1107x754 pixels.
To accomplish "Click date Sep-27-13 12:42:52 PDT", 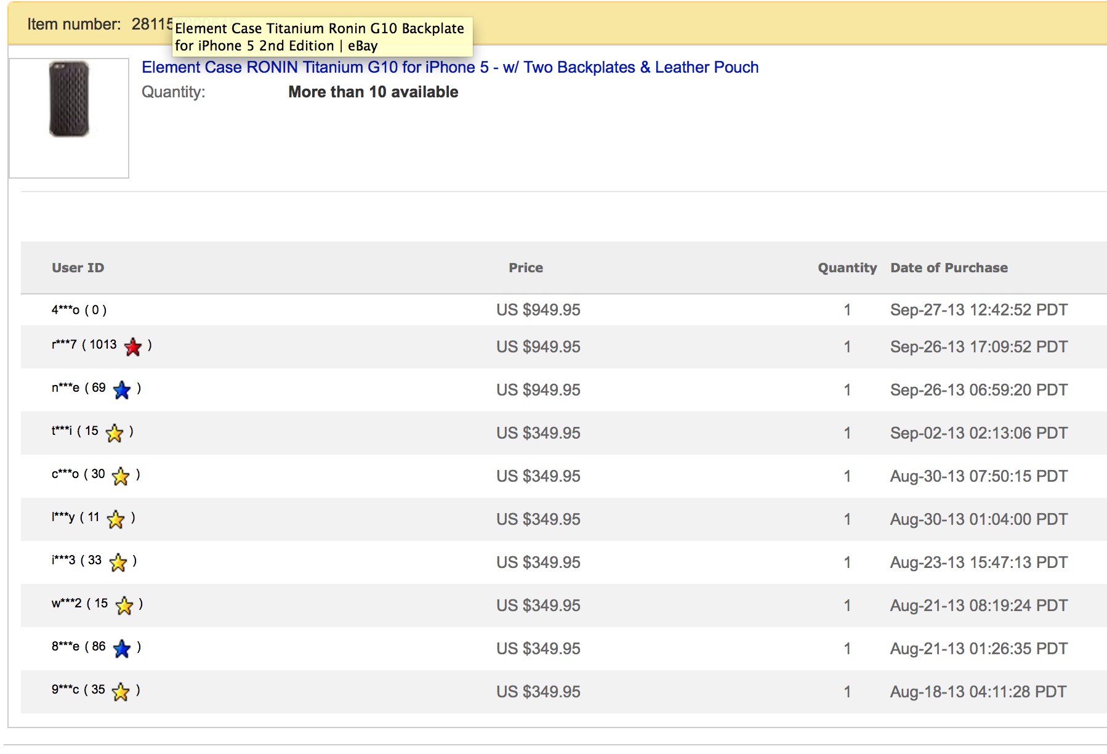I will (x=979, y=310).
